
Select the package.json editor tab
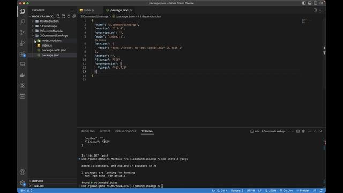tap(119, 10)
